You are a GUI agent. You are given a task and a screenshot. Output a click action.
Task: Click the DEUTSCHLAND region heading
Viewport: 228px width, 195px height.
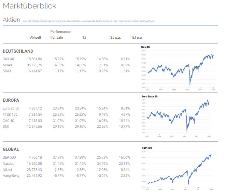[18, 51]
